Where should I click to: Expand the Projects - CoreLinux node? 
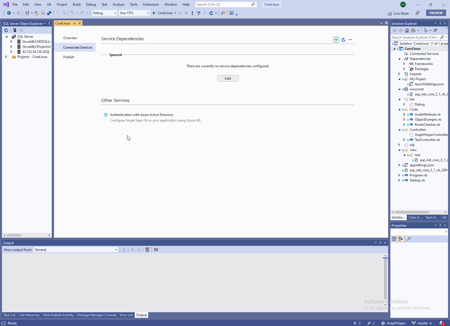point(6,57)
